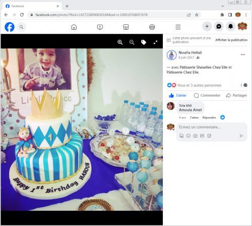
Task: Open Messenger chats
Action: coord(219,26)
